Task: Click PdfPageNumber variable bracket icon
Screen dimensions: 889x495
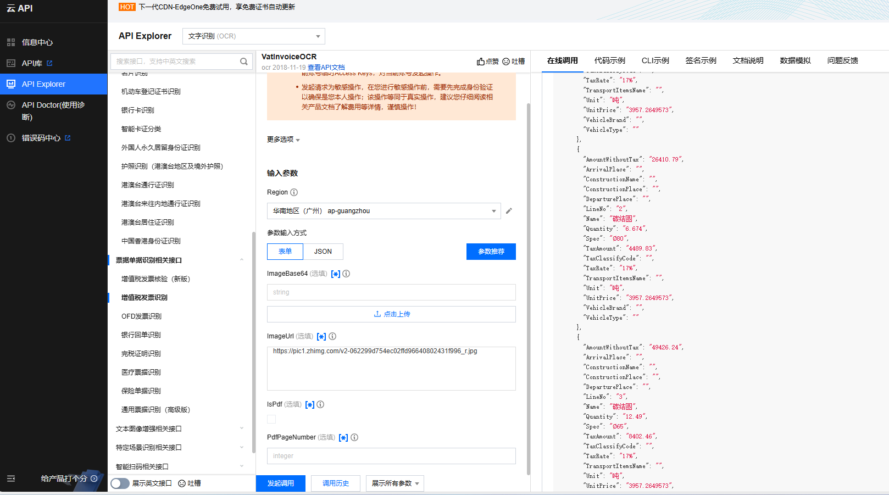Action: 343,437
